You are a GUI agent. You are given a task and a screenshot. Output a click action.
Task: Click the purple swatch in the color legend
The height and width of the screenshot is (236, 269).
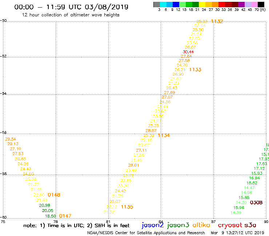[241, 4]
